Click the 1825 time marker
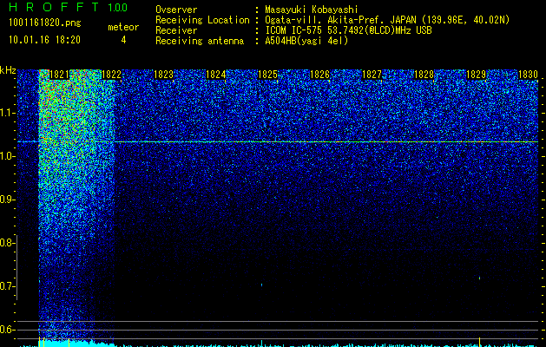The width and height of the screenshot is (546, 347). click(267, 75)
